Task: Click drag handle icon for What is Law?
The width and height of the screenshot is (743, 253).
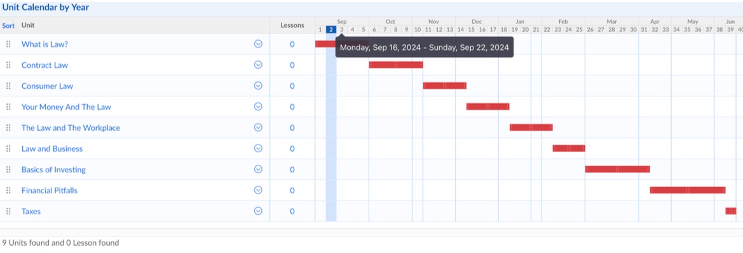Action: click(8, 44)
